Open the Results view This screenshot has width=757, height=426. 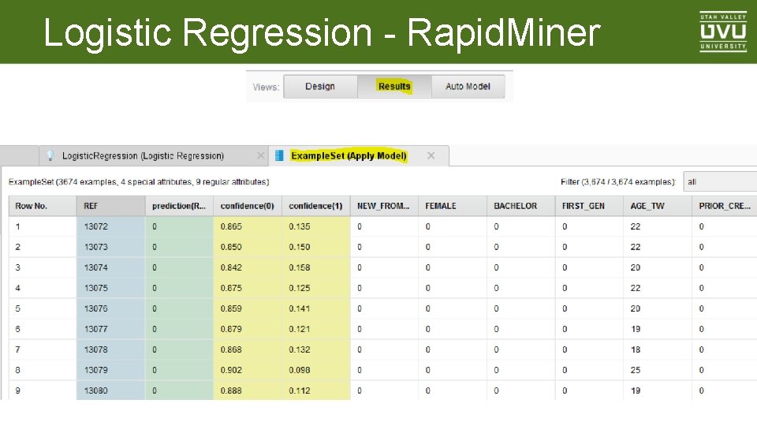click(x=394, y=87)
